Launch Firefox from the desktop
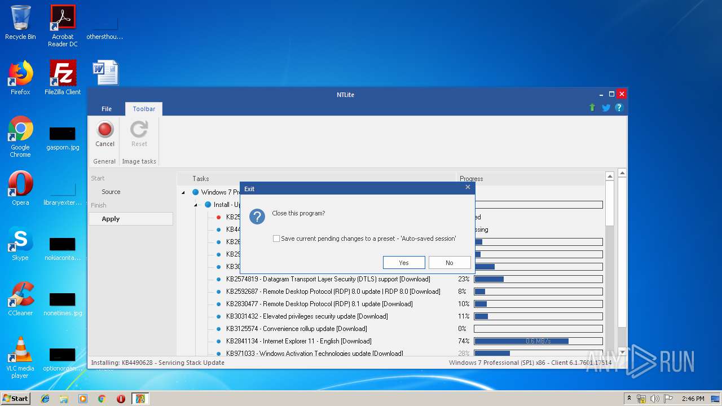Image resolution: width=722 pixels, height=406 pixels. (20, 77)
